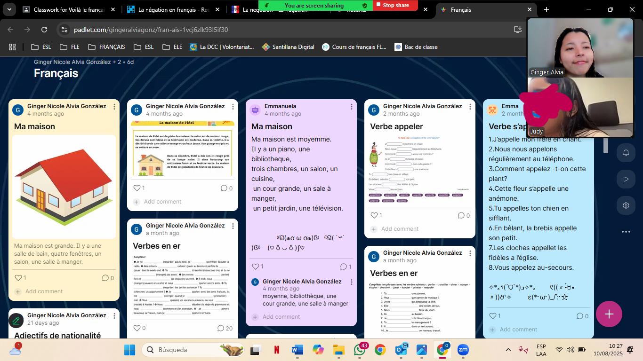Open Zoom from the Windows taskbar
The image size is (643, 361).
pos(463,350)
